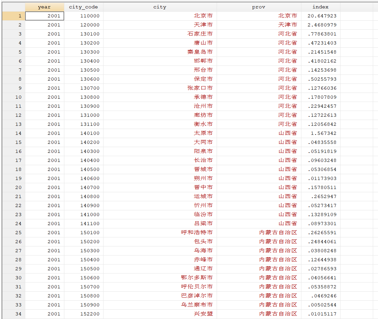
Task: Click city_code cell 150100
Action: coord(84,233)
